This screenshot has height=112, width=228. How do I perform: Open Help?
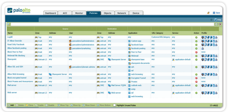(218, 20)
